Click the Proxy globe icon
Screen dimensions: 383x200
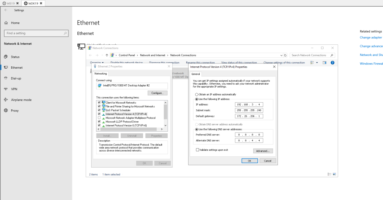[6, 110]
